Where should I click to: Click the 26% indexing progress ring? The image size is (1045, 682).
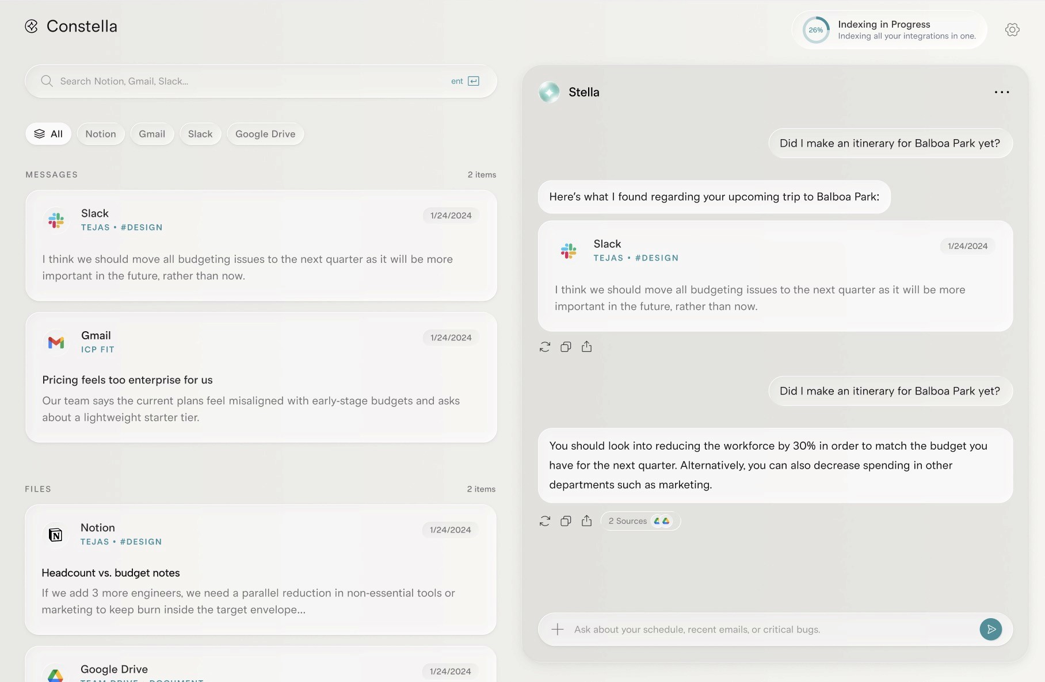pyautogui.click(x=816, y=30)
